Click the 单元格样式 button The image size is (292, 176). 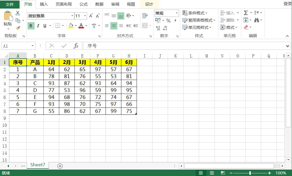[x=197, y=27]
